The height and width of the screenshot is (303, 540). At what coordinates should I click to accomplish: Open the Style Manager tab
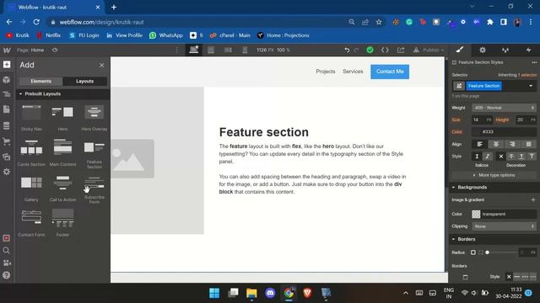[505, 50]
